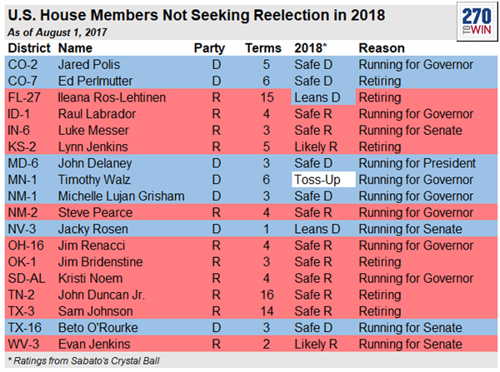The image size is (500, 372).
Task: Click the 16 terms cell for John Duncan Jr.
Action: pyautogui.click(x=267, y=295)
